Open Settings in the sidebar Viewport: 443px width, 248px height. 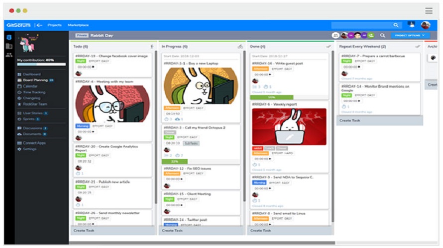point(27,149)
